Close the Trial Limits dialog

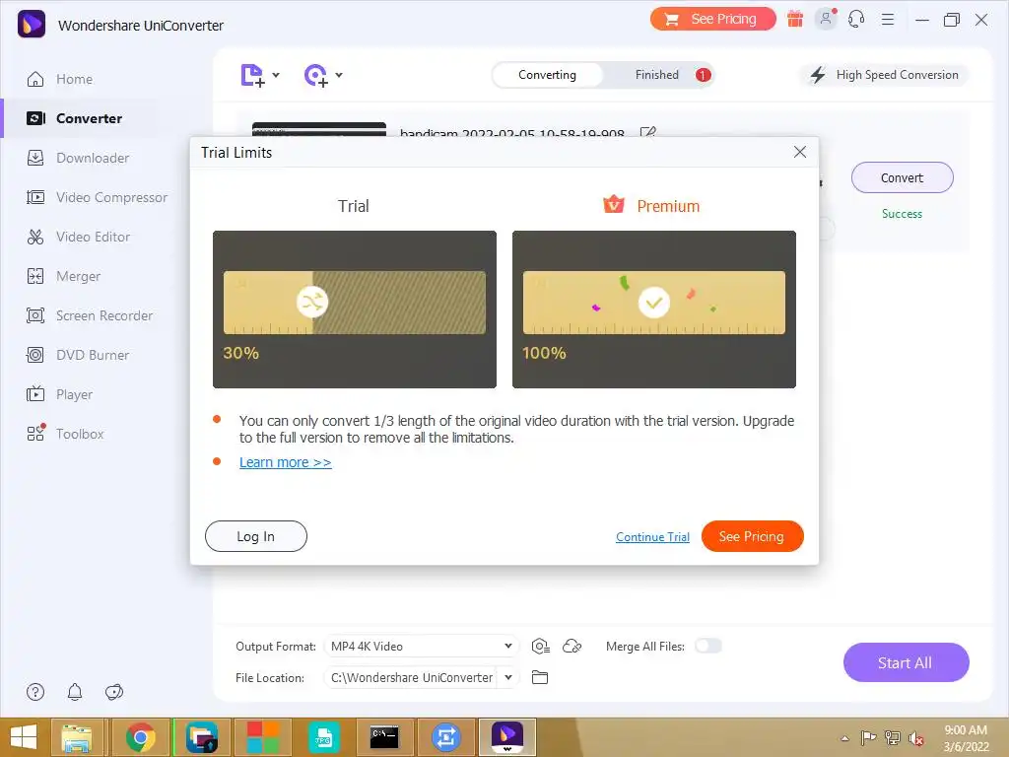click(x=800, y=152)
